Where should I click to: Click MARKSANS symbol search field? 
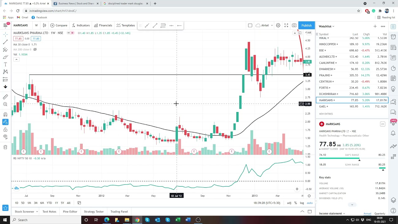(x=21, y=25)
